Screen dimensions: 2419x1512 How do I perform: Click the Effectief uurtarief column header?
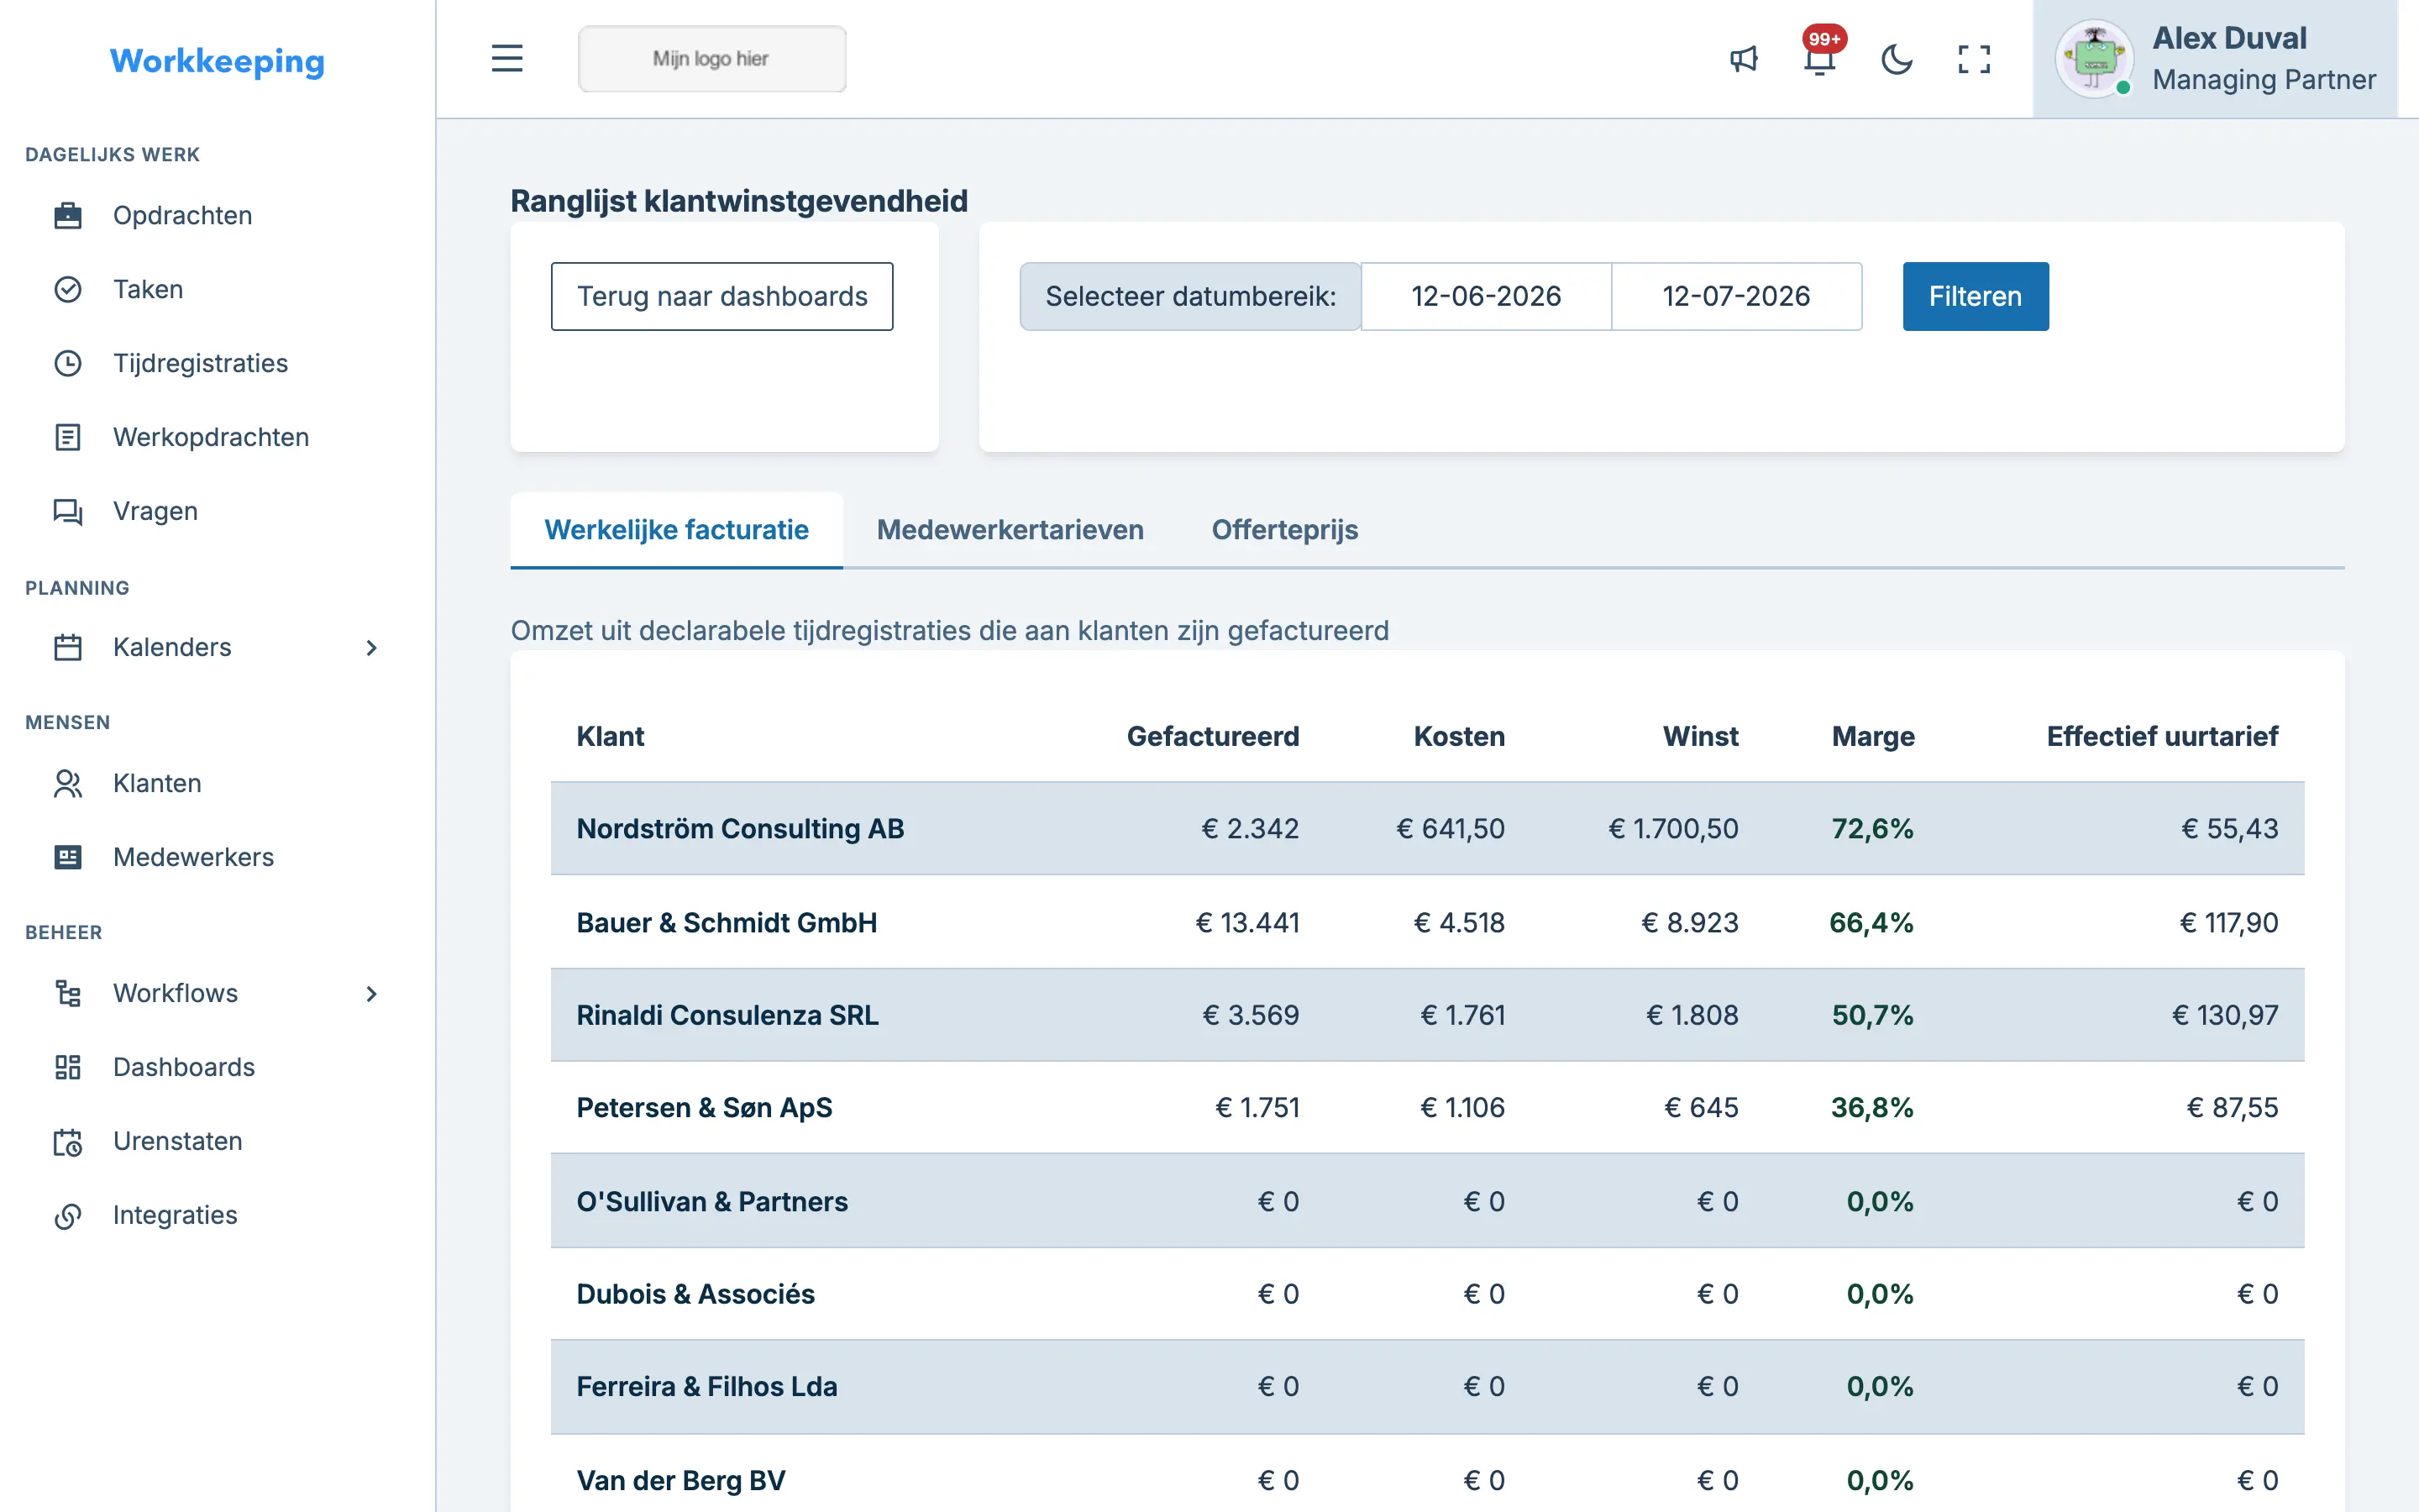coord(2162,737)
